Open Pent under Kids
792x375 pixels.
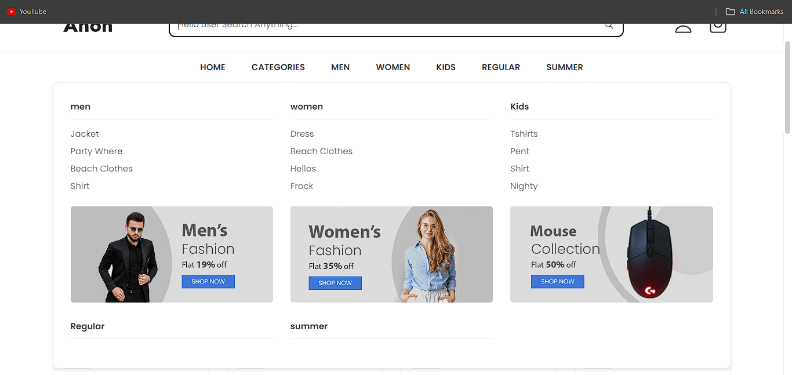pyautogui.click(x=519, y=151)
